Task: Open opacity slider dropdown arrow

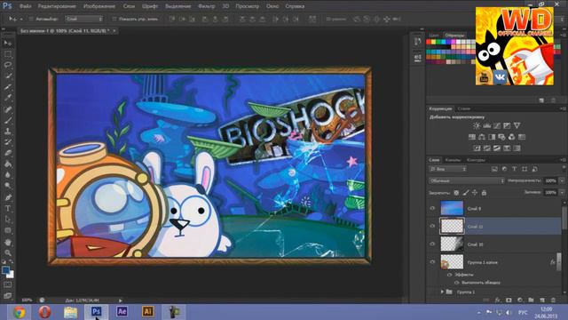Action: (x=562, y=180)
